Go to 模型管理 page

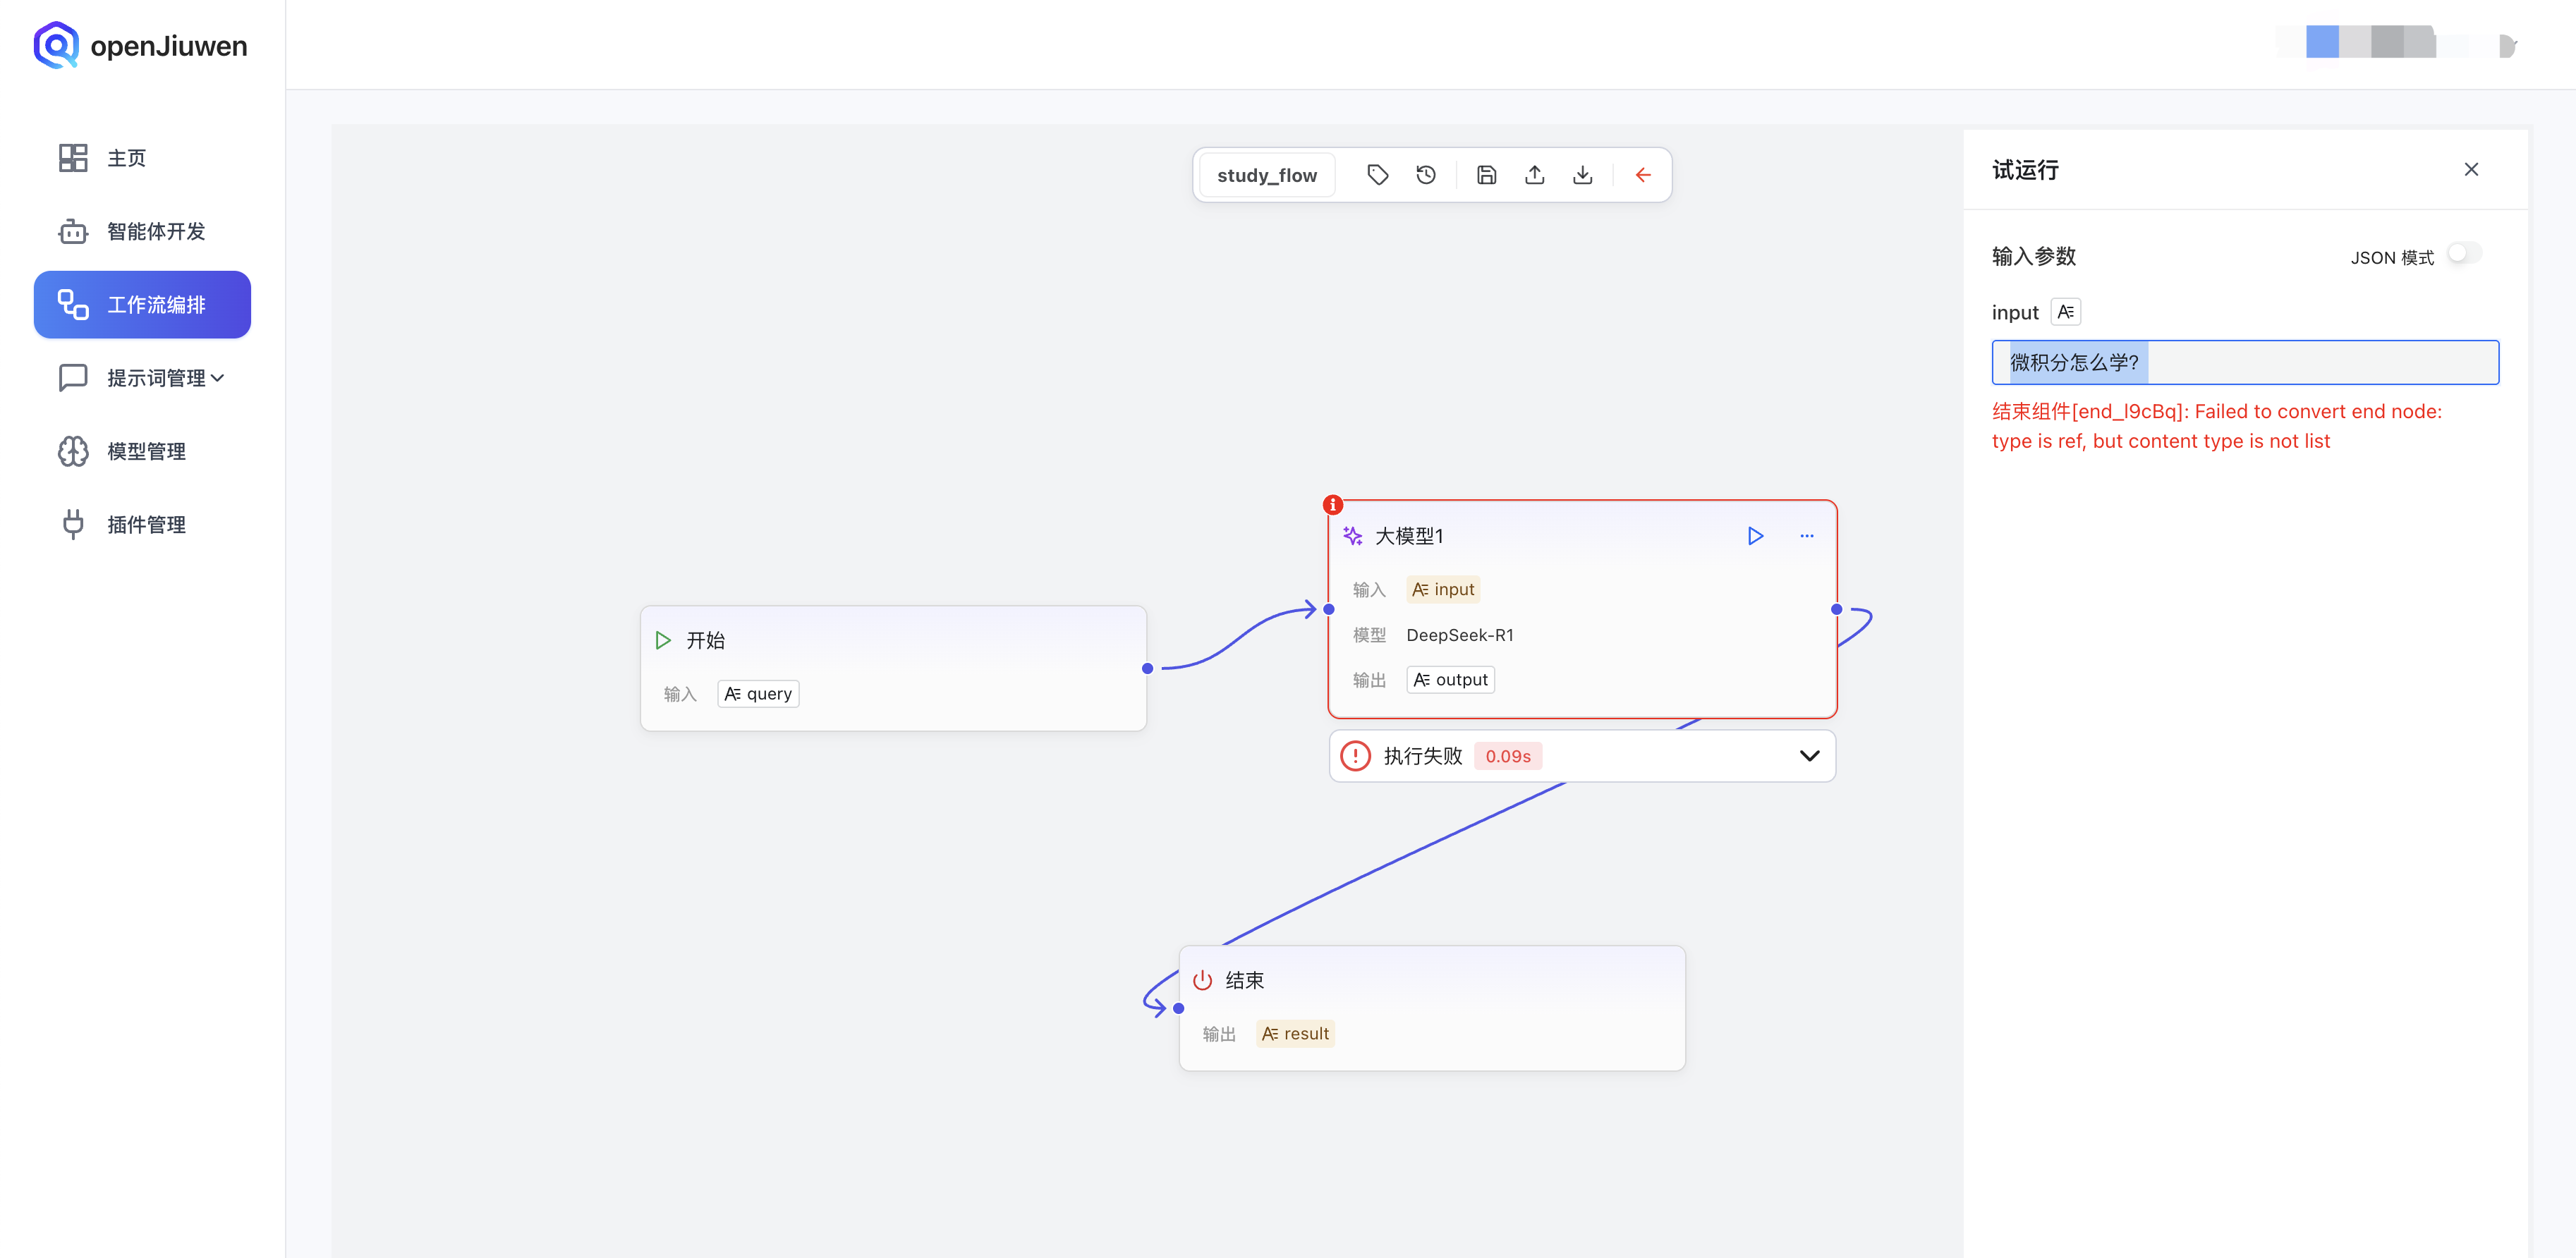pos(146,451)
